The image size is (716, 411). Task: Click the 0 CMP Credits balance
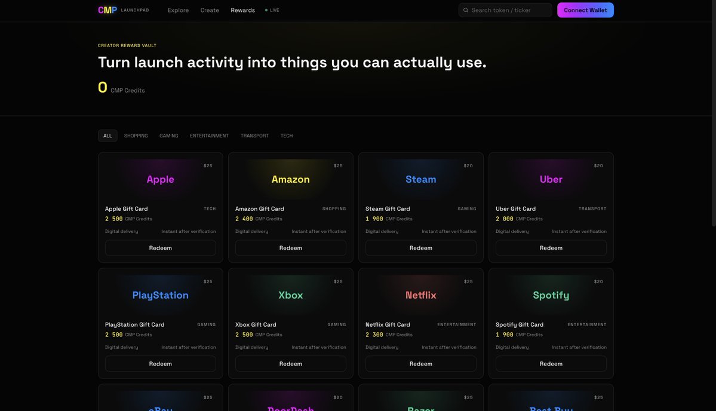coord(121,87)
